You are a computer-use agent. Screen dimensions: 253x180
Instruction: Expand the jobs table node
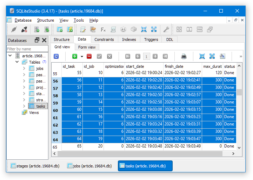(24, 69)
